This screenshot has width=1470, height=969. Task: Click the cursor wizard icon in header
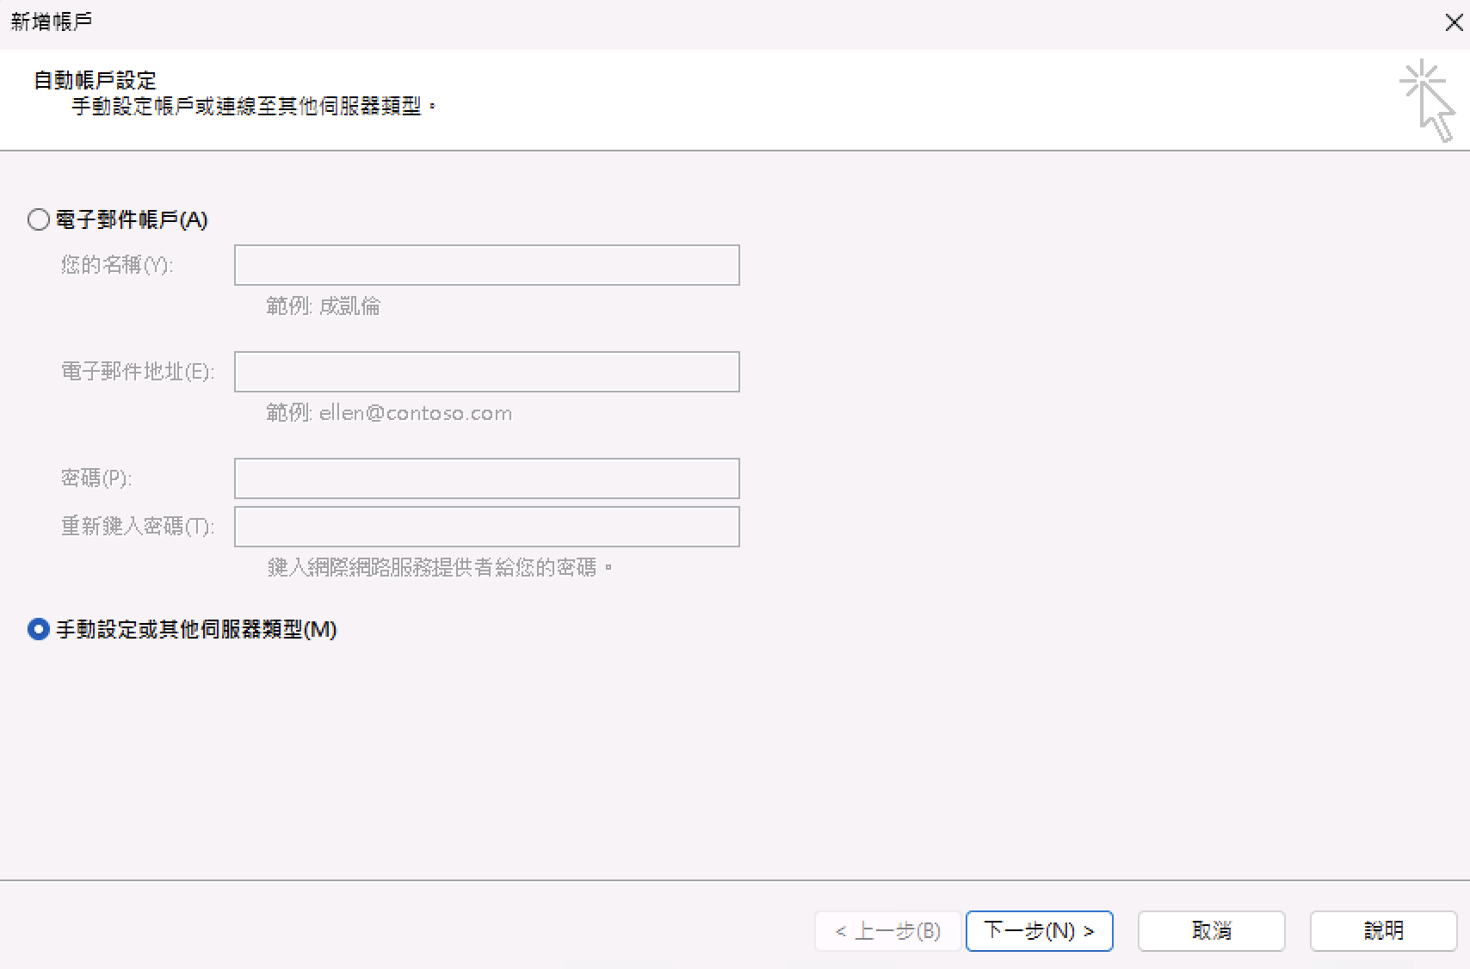tap(1428, 100)
